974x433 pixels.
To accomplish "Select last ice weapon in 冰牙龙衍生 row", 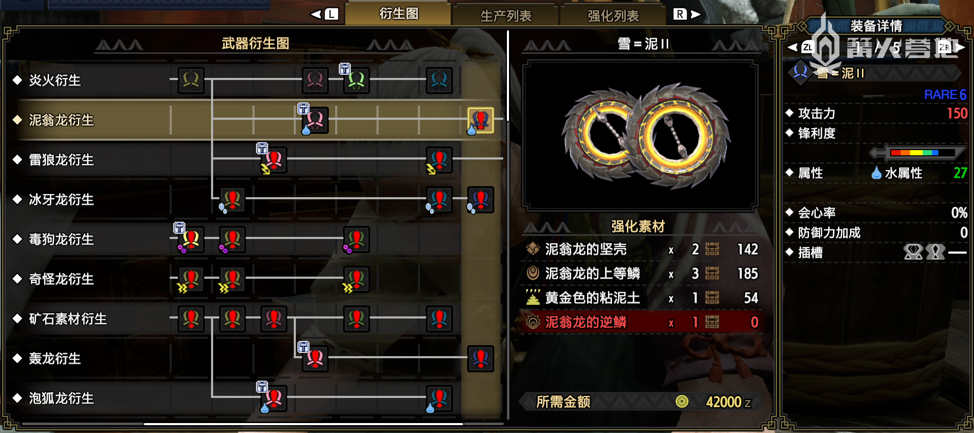I will (481, 200).
